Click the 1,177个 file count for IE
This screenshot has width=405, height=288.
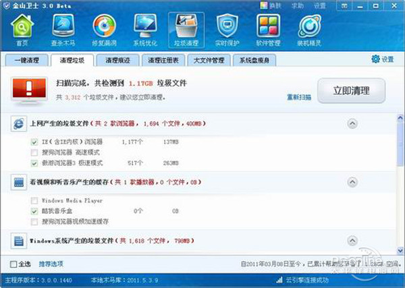click(x=132, y=142)
